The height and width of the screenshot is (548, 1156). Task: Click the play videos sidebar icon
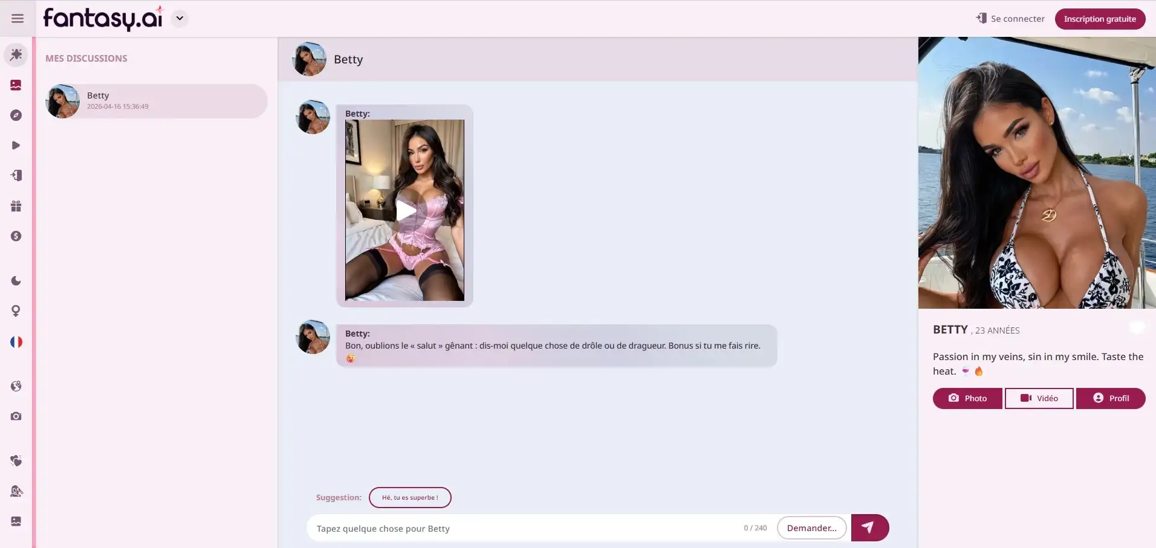[x=16, y=145]
